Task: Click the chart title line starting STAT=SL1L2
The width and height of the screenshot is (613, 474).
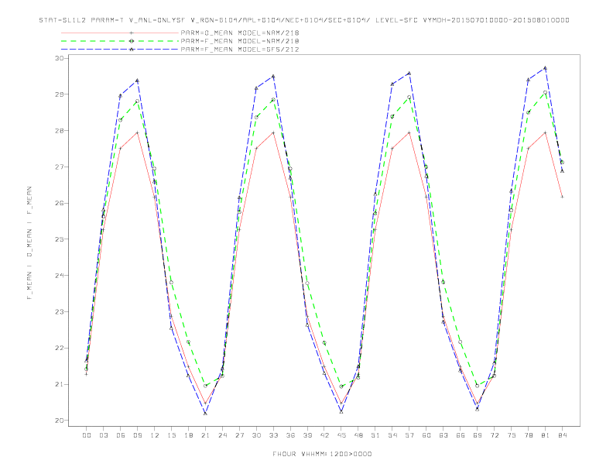Action: click(x=304, y=20)
